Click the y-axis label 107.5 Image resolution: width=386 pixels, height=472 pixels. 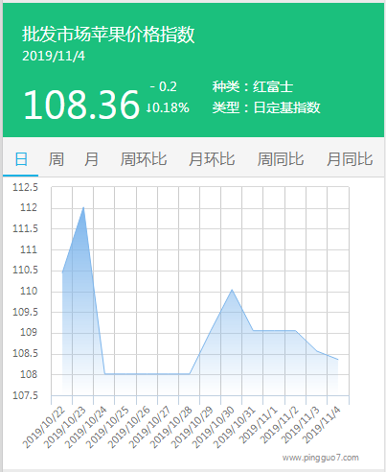pyautogui.click(x=25, y=396)
